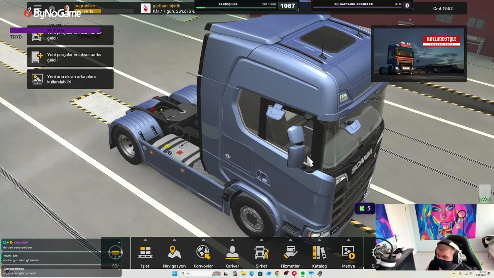Select the Kariyer menu label
The image size is (494, 278).
pos(232,266)
